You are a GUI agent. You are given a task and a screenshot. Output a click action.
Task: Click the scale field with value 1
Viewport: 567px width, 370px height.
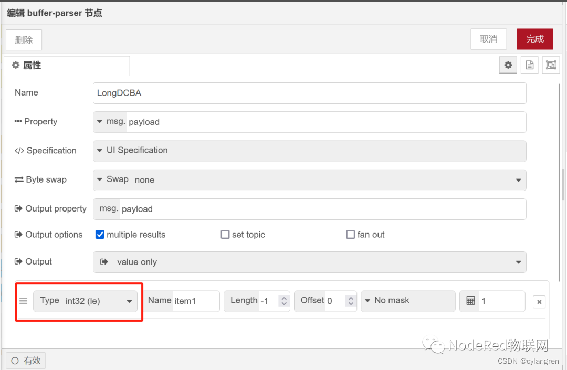[x=501, y=301]
